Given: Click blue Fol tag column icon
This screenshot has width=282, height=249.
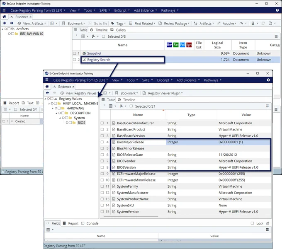Looking at the screenshot, I should (182, 45).
